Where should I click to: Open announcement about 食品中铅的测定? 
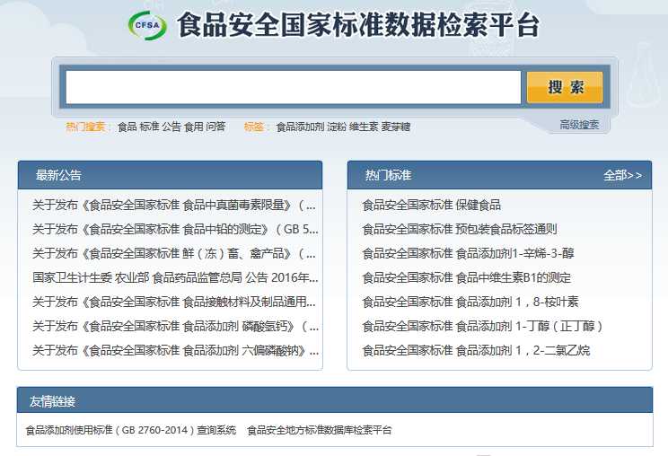point(175,230)
